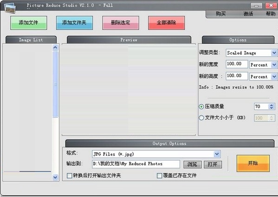
Task: Decrease compression quality with spinner down arrow
Action: (272, 108)
